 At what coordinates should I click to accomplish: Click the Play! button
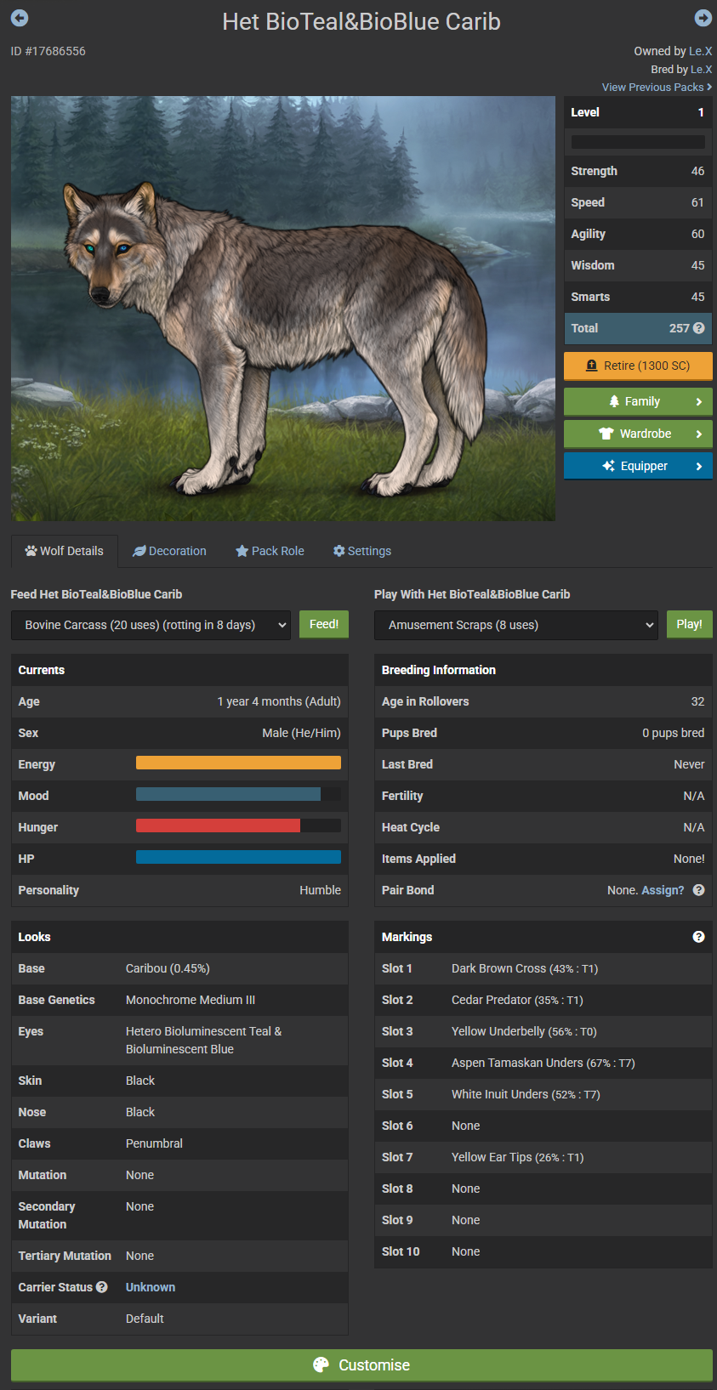coord(690,624)
